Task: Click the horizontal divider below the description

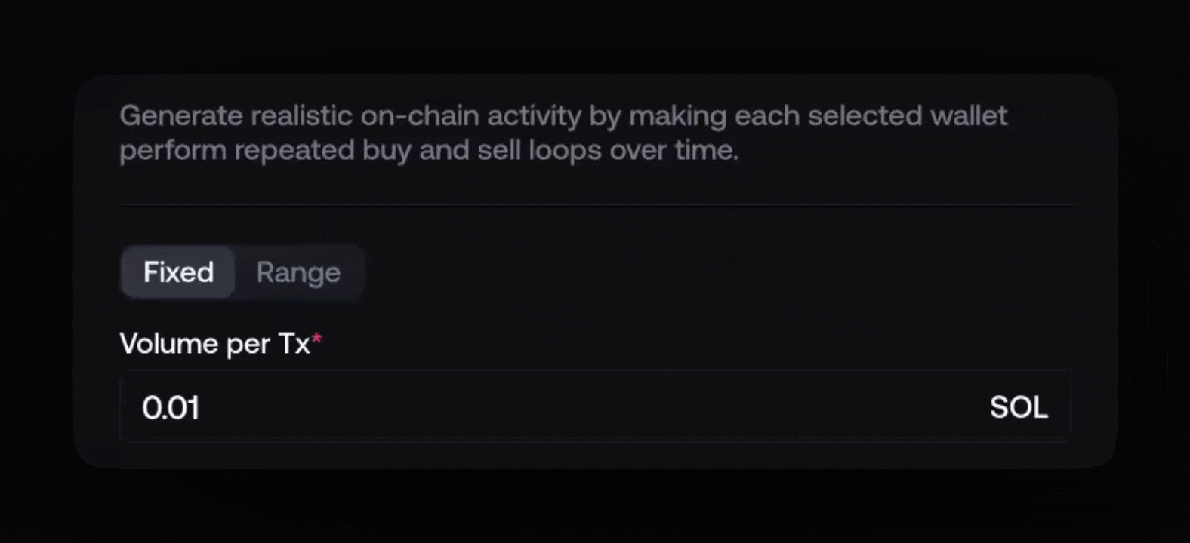Action: point(595,204)
